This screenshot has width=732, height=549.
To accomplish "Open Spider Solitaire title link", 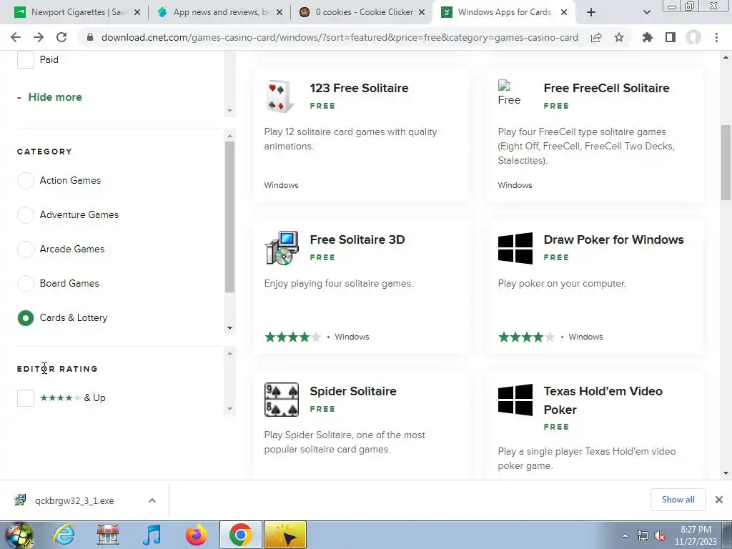I will [353, 391].
